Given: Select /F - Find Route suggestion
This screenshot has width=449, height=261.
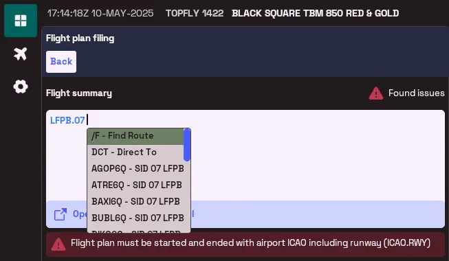Looking at the screenshot, I should point(135,136).
